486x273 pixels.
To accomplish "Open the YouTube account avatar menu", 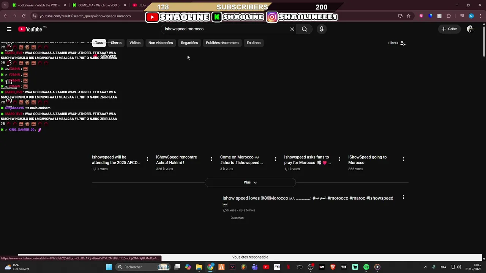I will coord(470,29).
